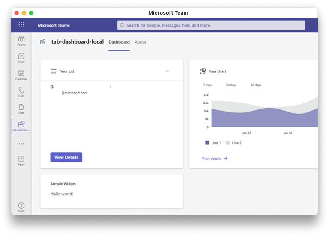Viewport: 329px width, 236px height.
Task: Select the 30 days chart range
Action: (x=231, y=85)
